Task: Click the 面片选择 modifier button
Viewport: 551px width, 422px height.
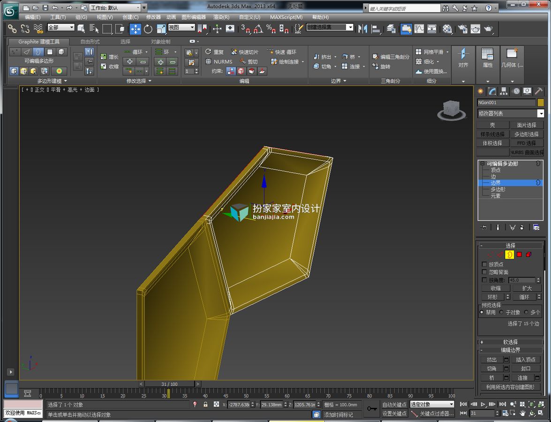Action: tap(527, 125)
